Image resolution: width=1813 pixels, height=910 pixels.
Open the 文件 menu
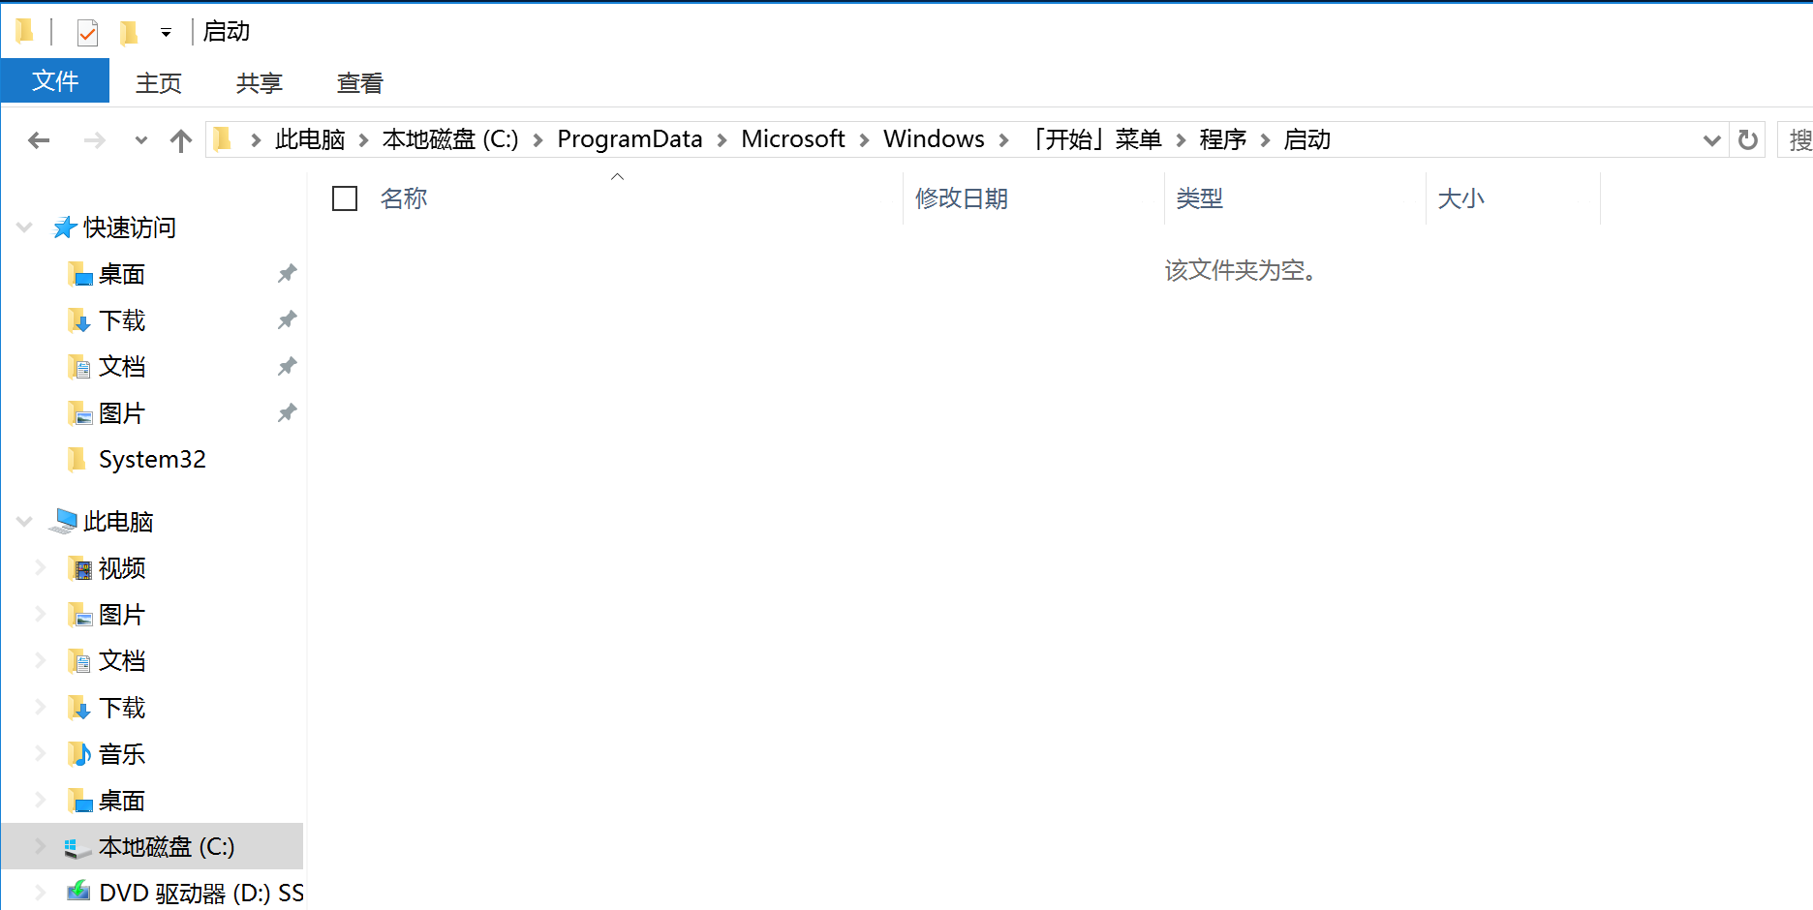tap(54, 81)
